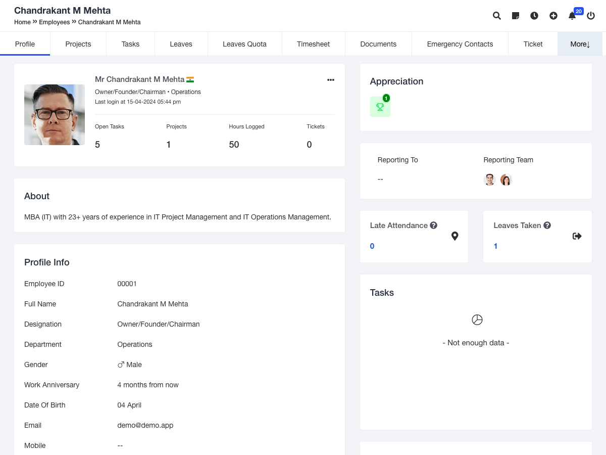Click the Leaves Taken sign-out arrow icon

(577, 236)
